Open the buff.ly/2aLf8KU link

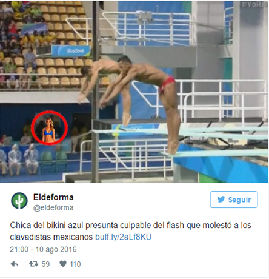pos(123,237)
